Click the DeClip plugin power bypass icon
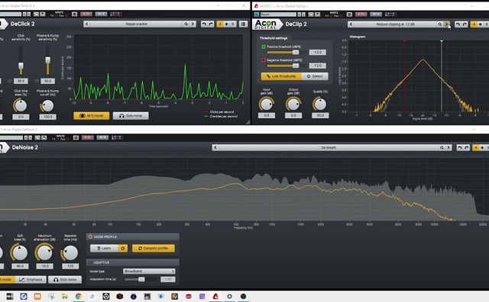 coord(257,14)
